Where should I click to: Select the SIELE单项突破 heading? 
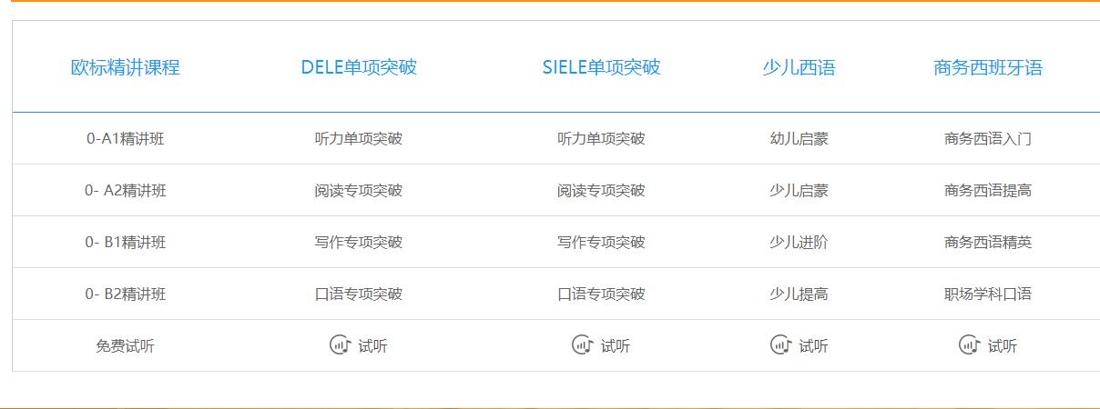601,67
